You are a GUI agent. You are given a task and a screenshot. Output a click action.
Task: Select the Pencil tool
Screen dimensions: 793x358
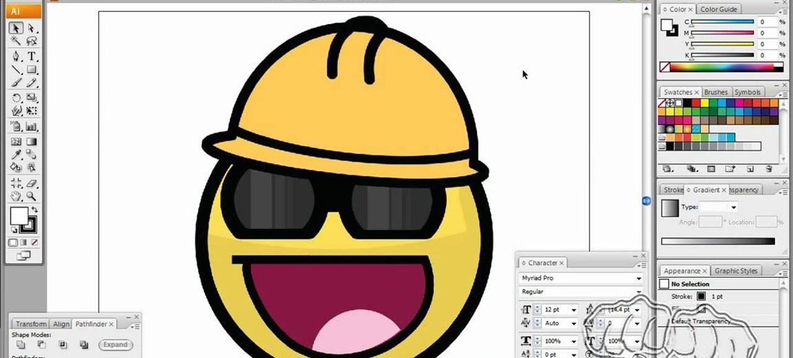coord(32,82)
